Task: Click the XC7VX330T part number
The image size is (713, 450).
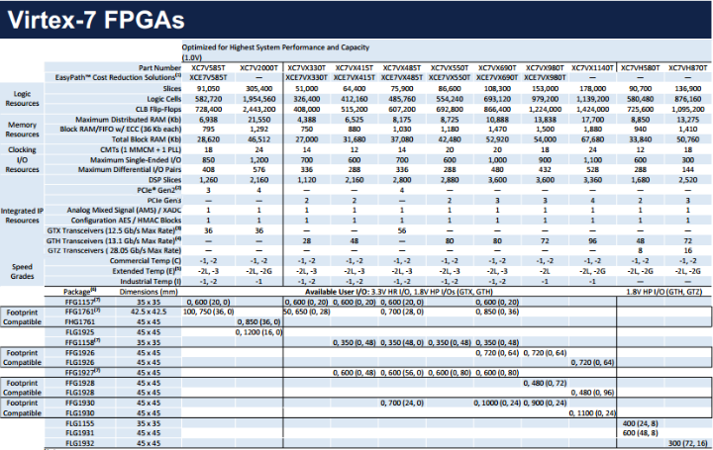Action: point(306,67)
